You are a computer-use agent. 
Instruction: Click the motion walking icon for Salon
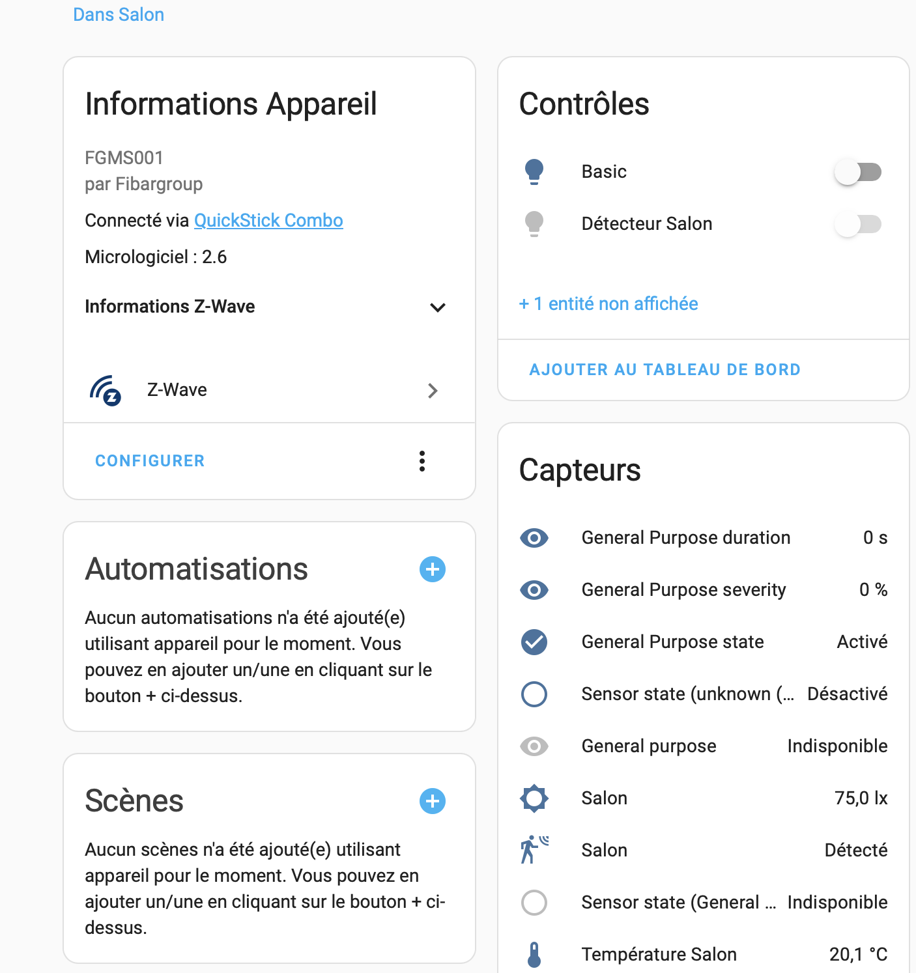coord(534,850)
